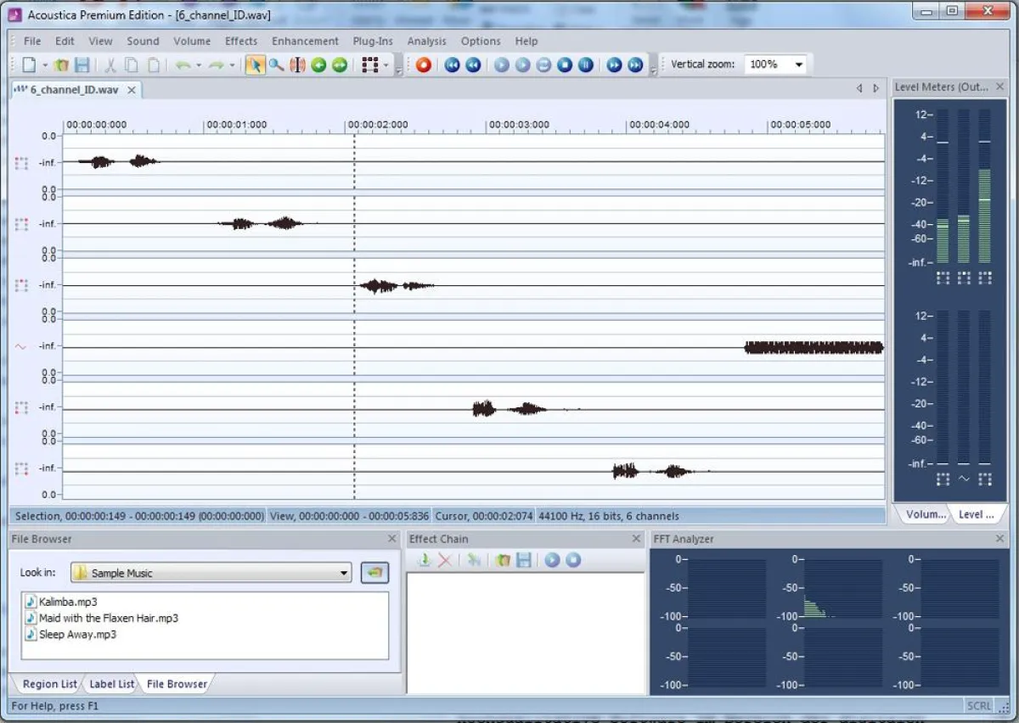Toggle the channel selector grid beside the first waveform
The width and height of the screenshot is (1019, 723).
(22, 163)
